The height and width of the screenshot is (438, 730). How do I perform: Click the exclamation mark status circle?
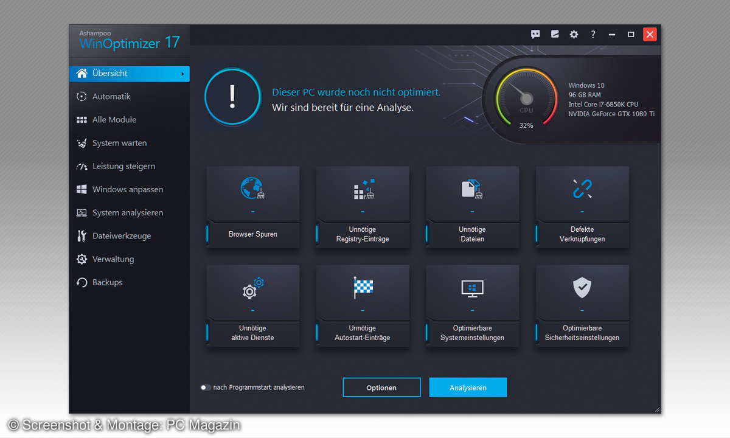pyautogui.click(x=231, y=97)
